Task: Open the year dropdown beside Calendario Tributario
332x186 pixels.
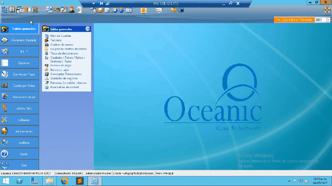Action: pos(328,19)
